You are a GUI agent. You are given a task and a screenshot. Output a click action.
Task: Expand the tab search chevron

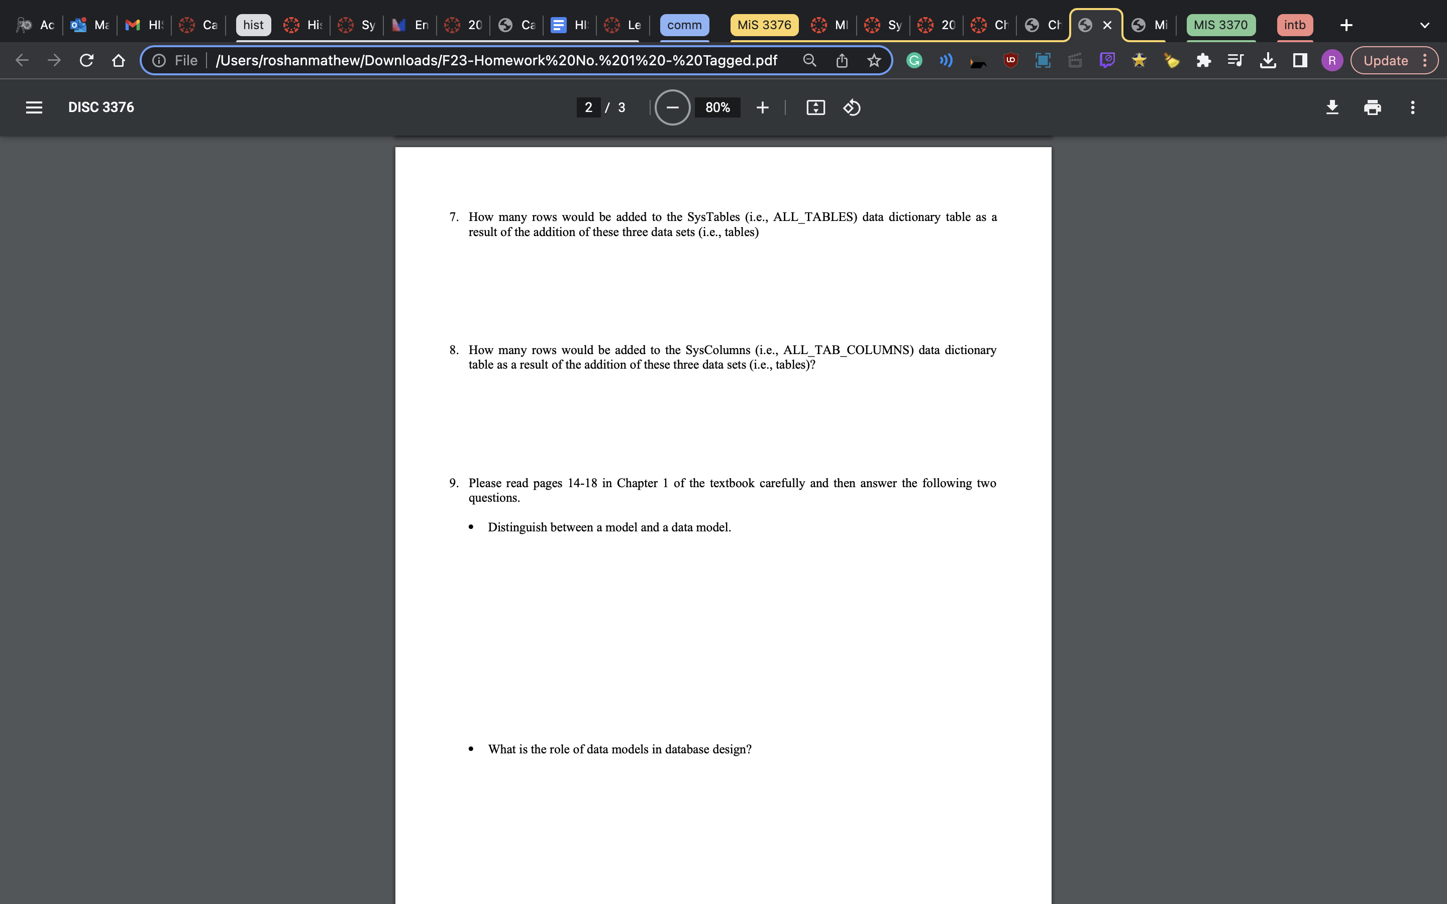point(1424,25)
